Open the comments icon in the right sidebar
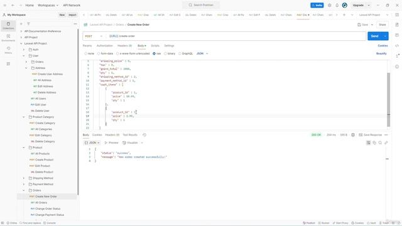Viewport: 402px width, 226px height. [x=397, y=35]
